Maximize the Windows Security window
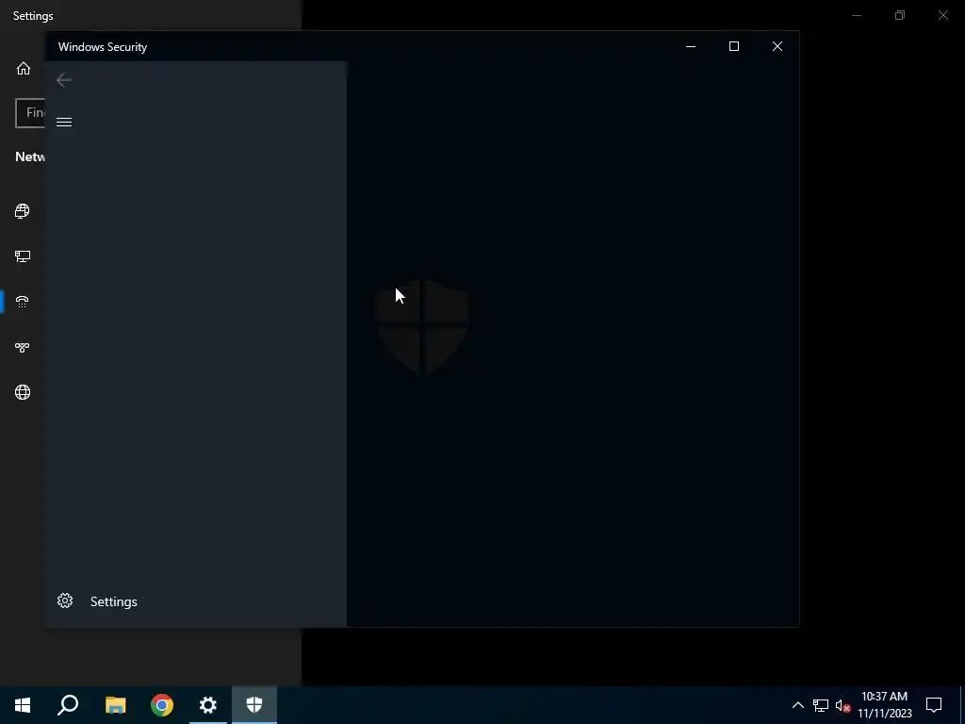The image size is (965, 724). pos(733,47)
